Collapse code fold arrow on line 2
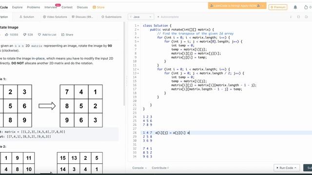This screenshot has height=175, width=312. tap(138, 30)
